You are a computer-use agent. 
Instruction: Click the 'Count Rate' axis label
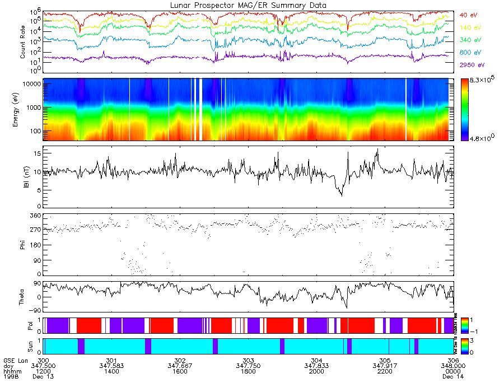[x=22, y=42]
